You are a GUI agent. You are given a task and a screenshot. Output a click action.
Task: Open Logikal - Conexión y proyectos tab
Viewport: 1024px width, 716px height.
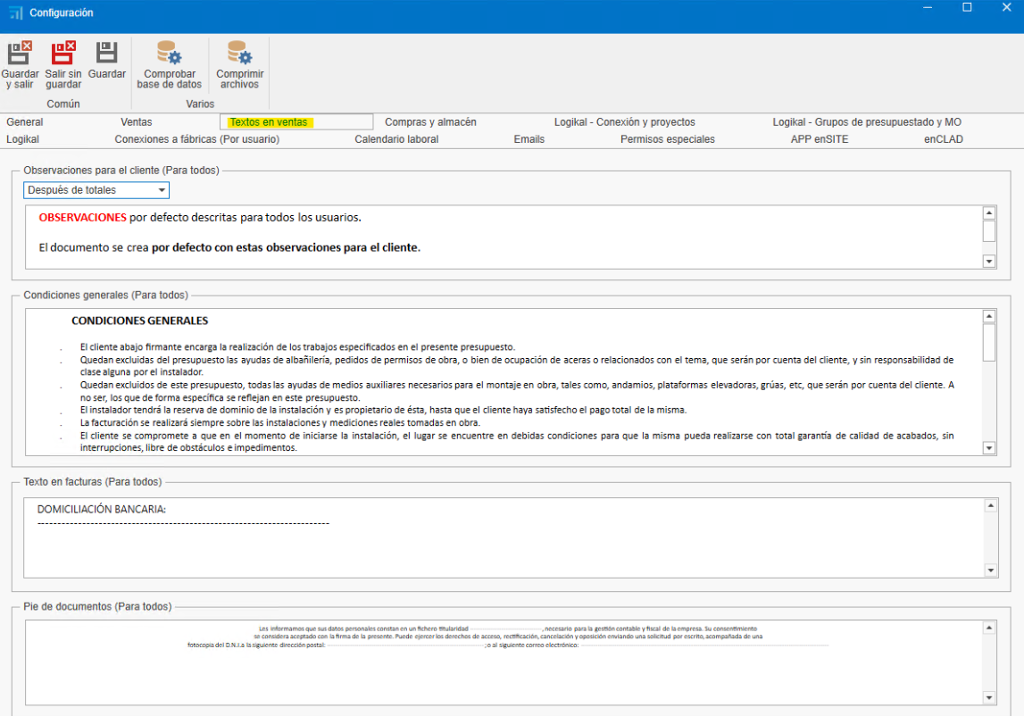coord(624,122)
